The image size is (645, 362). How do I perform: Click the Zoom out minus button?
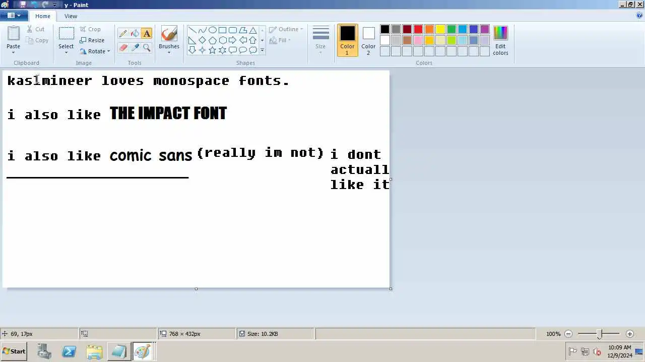point(568,334)
